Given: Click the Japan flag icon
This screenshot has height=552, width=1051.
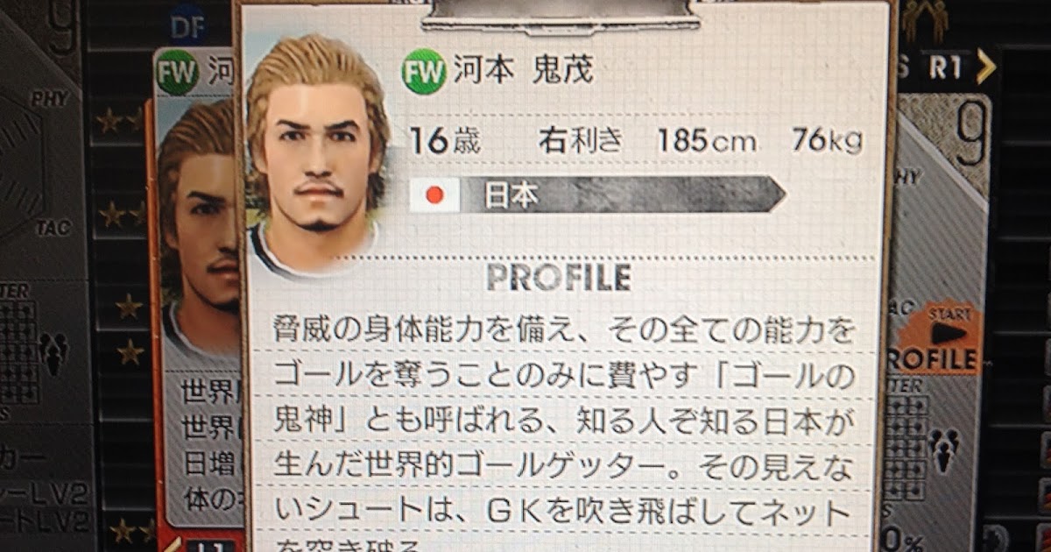Looking at the screenshot, I should 434,195.
